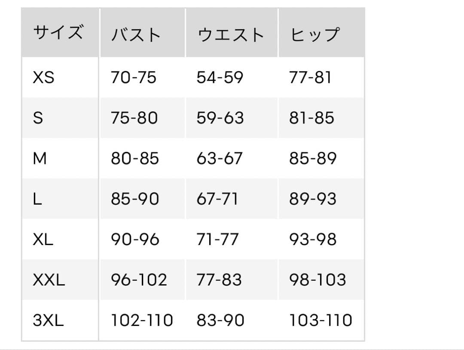Select the L size label
464x350 pixels.
[x=37, y=199]
